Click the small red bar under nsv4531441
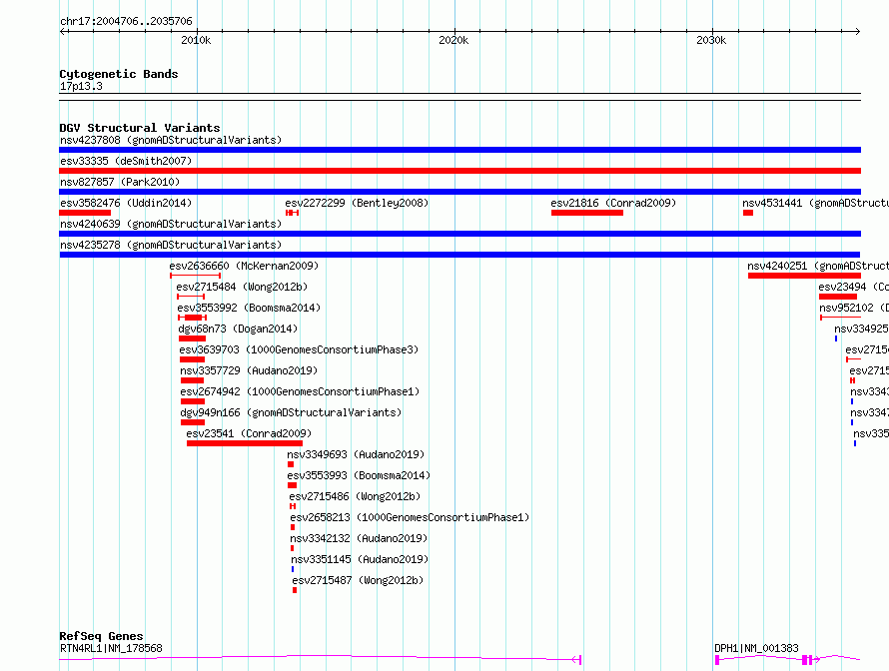 tap(748, 213)
